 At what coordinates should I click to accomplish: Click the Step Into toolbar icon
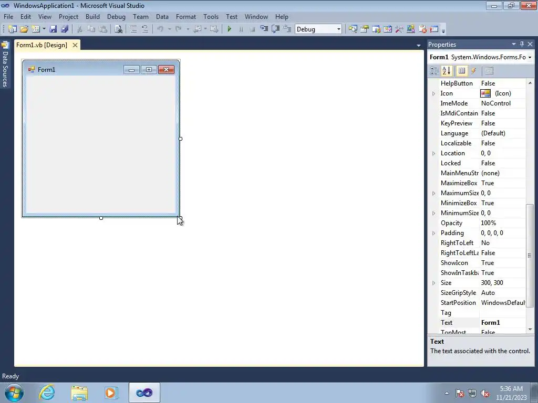tap(264, 29)
